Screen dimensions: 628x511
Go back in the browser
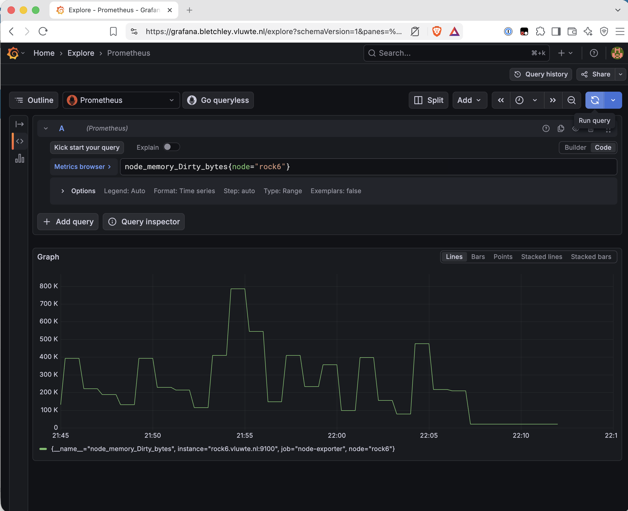(x=11, y=31)
